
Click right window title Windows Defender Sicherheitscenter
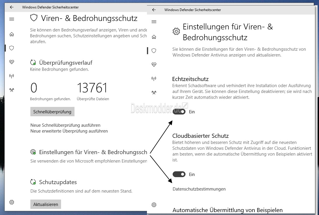(193, 10)
